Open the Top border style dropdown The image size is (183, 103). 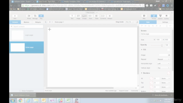(166, 83)
